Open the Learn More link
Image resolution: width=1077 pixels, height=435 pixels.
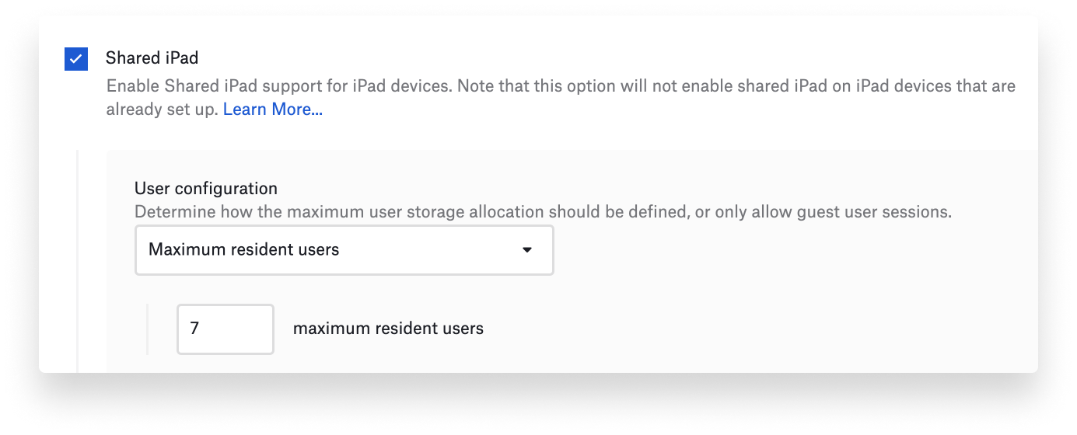tap(273, 110)
